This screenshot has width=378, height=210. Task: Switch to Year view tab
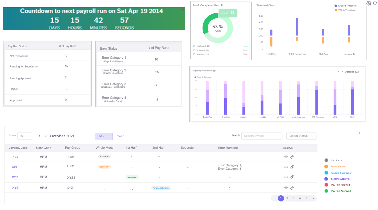(121, 136)
